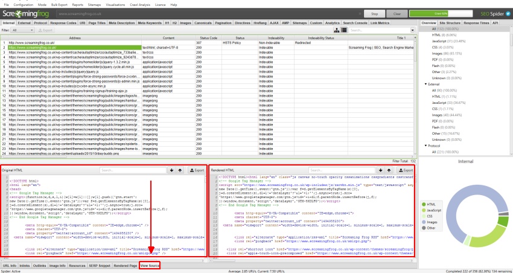
Task: Click the crawl progress bar
Action: (441, 14)
